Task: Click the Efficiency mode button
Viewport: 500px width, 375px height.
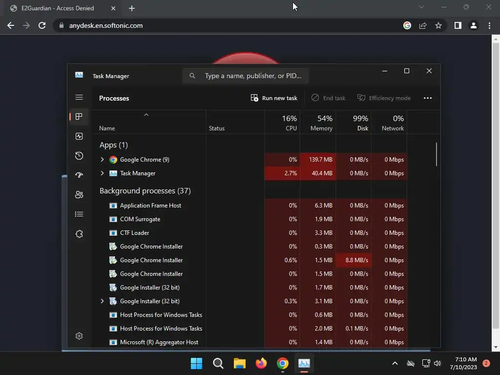Action: [384, 98]
